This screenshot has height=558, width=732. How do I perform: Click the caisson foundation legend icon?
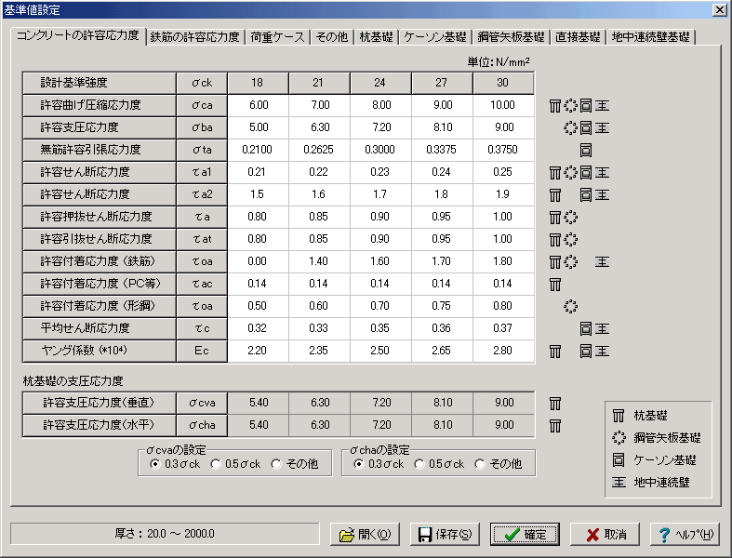(619, 460)
